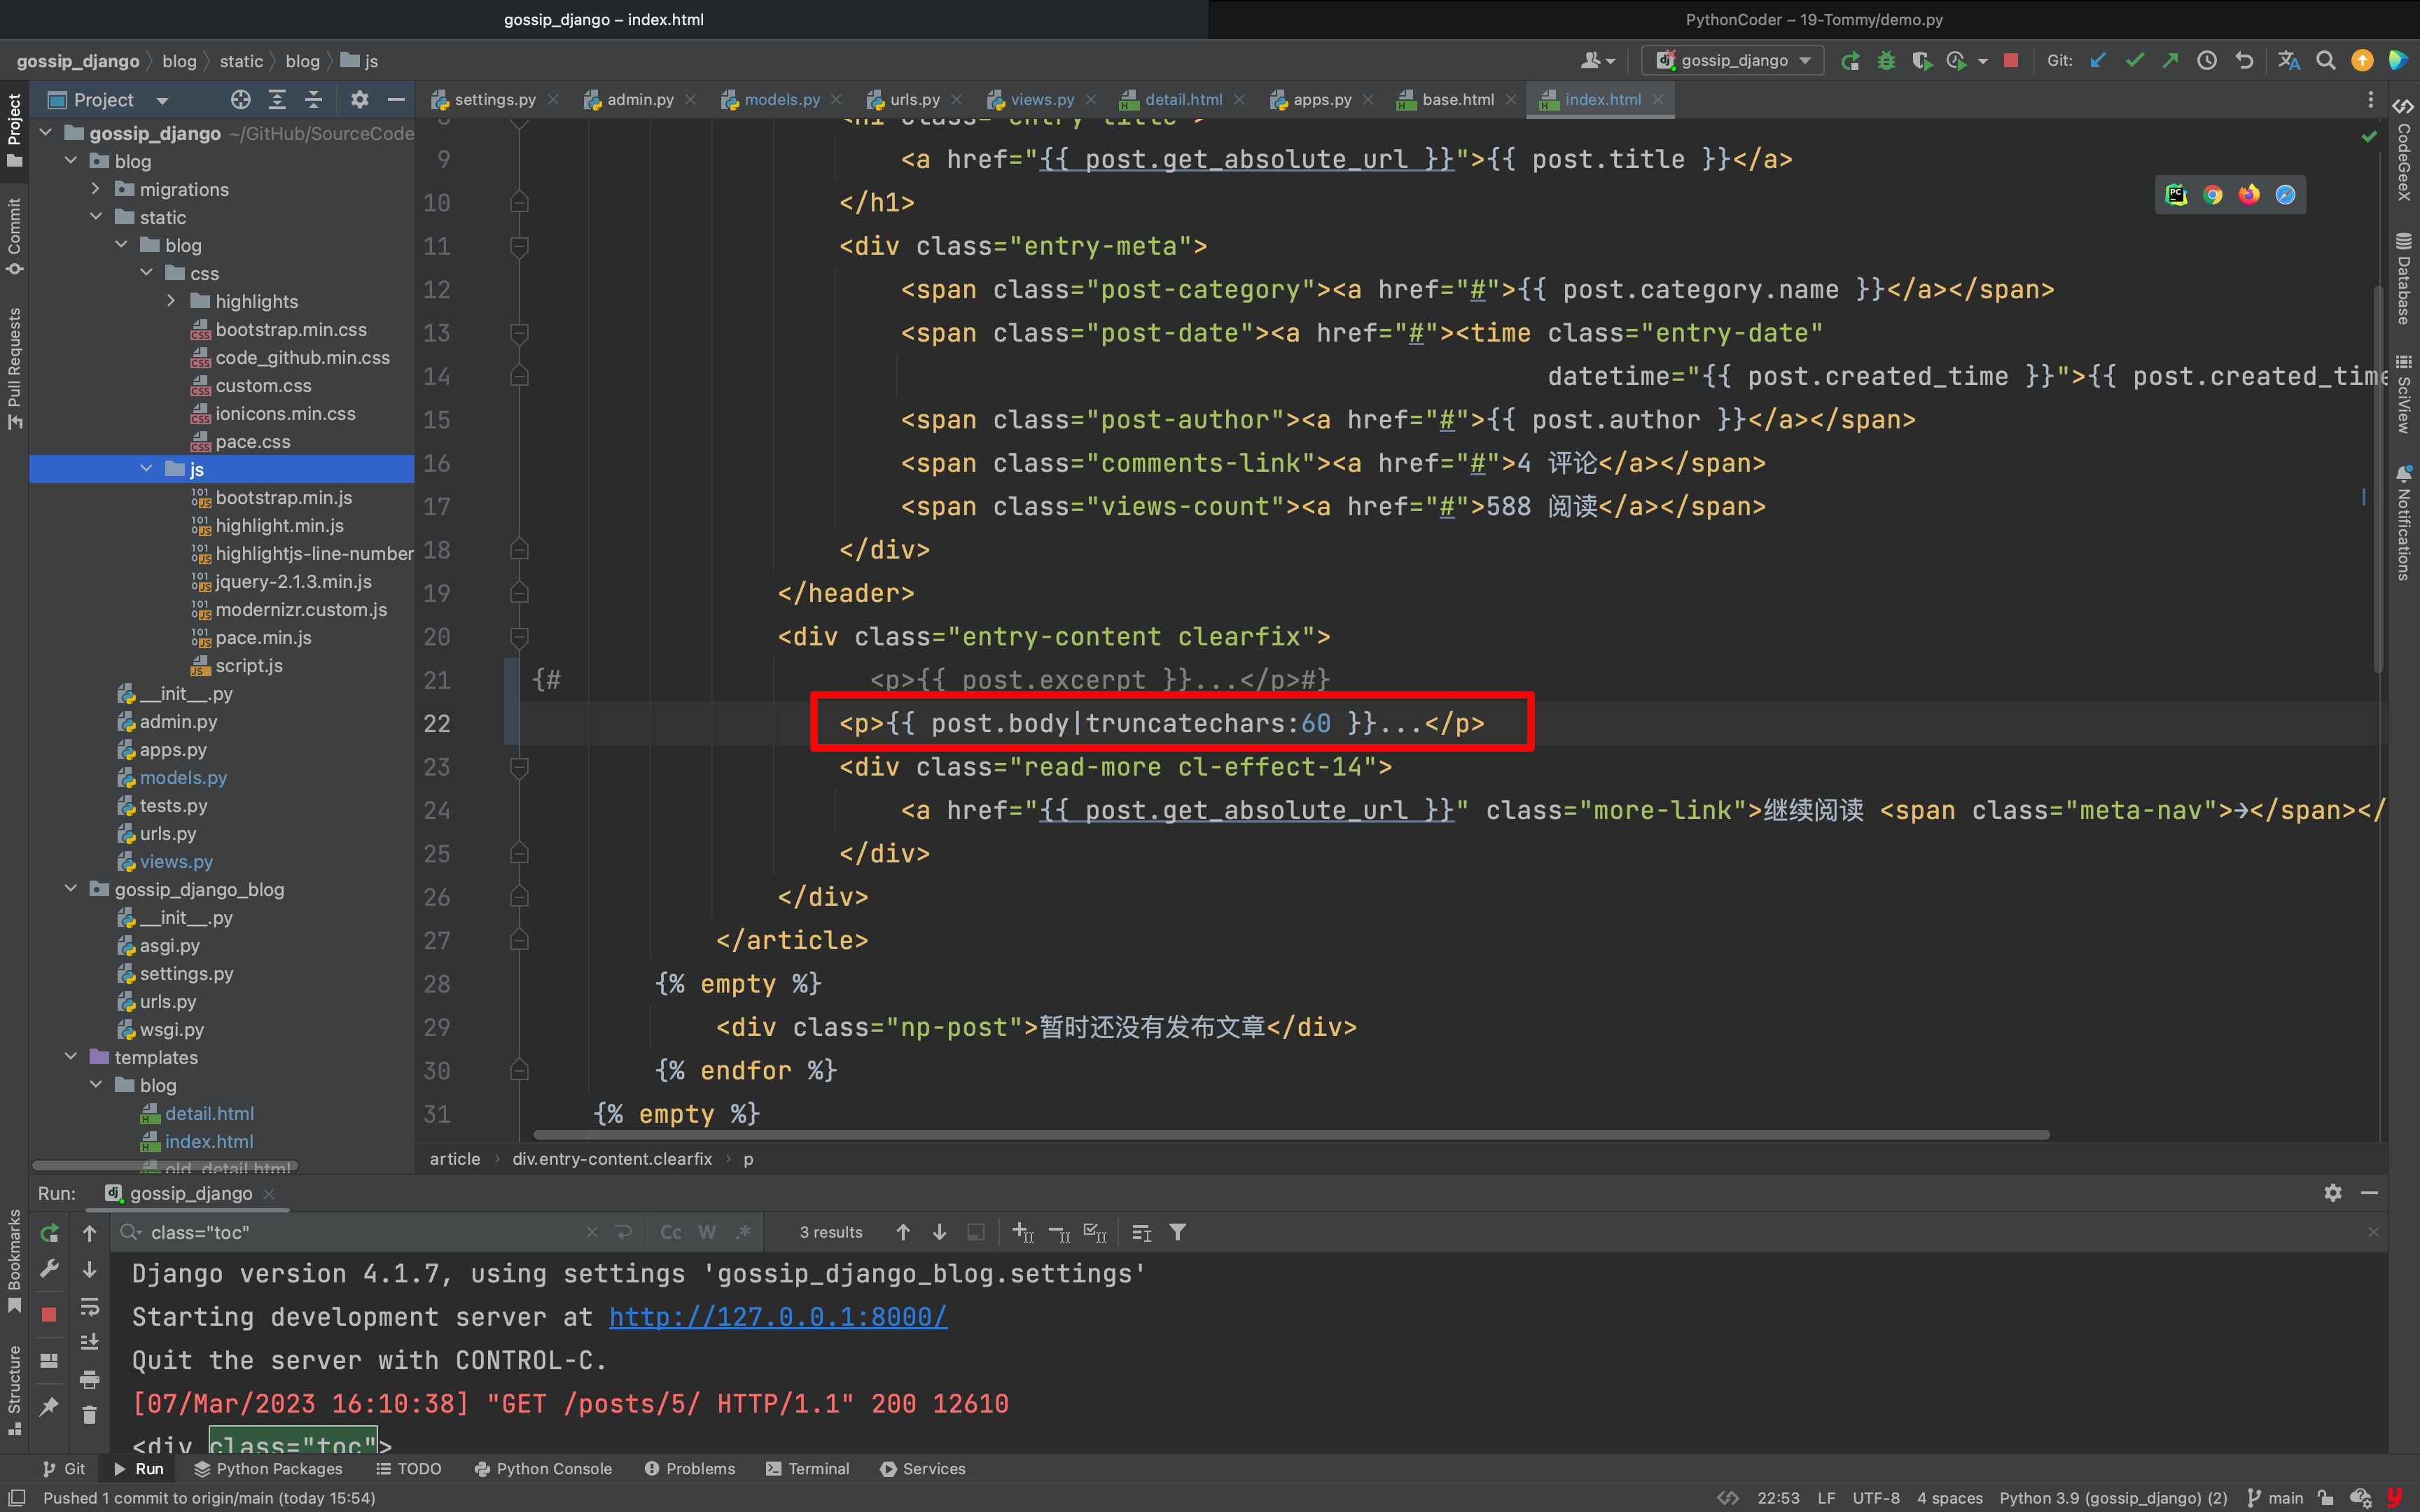Expand all in Project tree
Screen dimensions: 2420x1512
277,99
